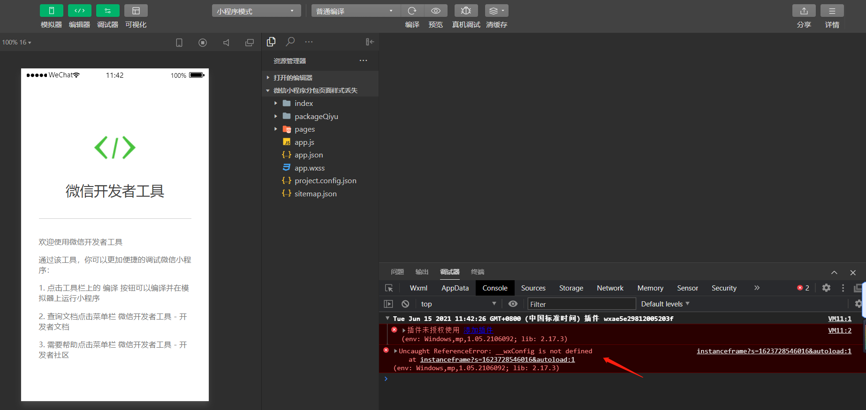This screenshot has height=410, width=866.
Task: Show more devtools tabs with double chevron
Action: pos(757,288)
